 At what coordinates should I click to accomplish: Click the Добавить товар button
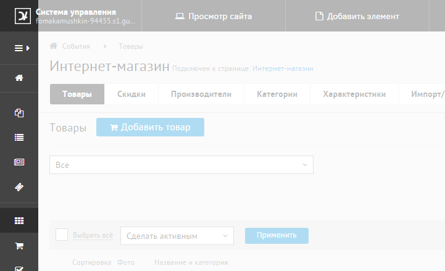[150, 127]
